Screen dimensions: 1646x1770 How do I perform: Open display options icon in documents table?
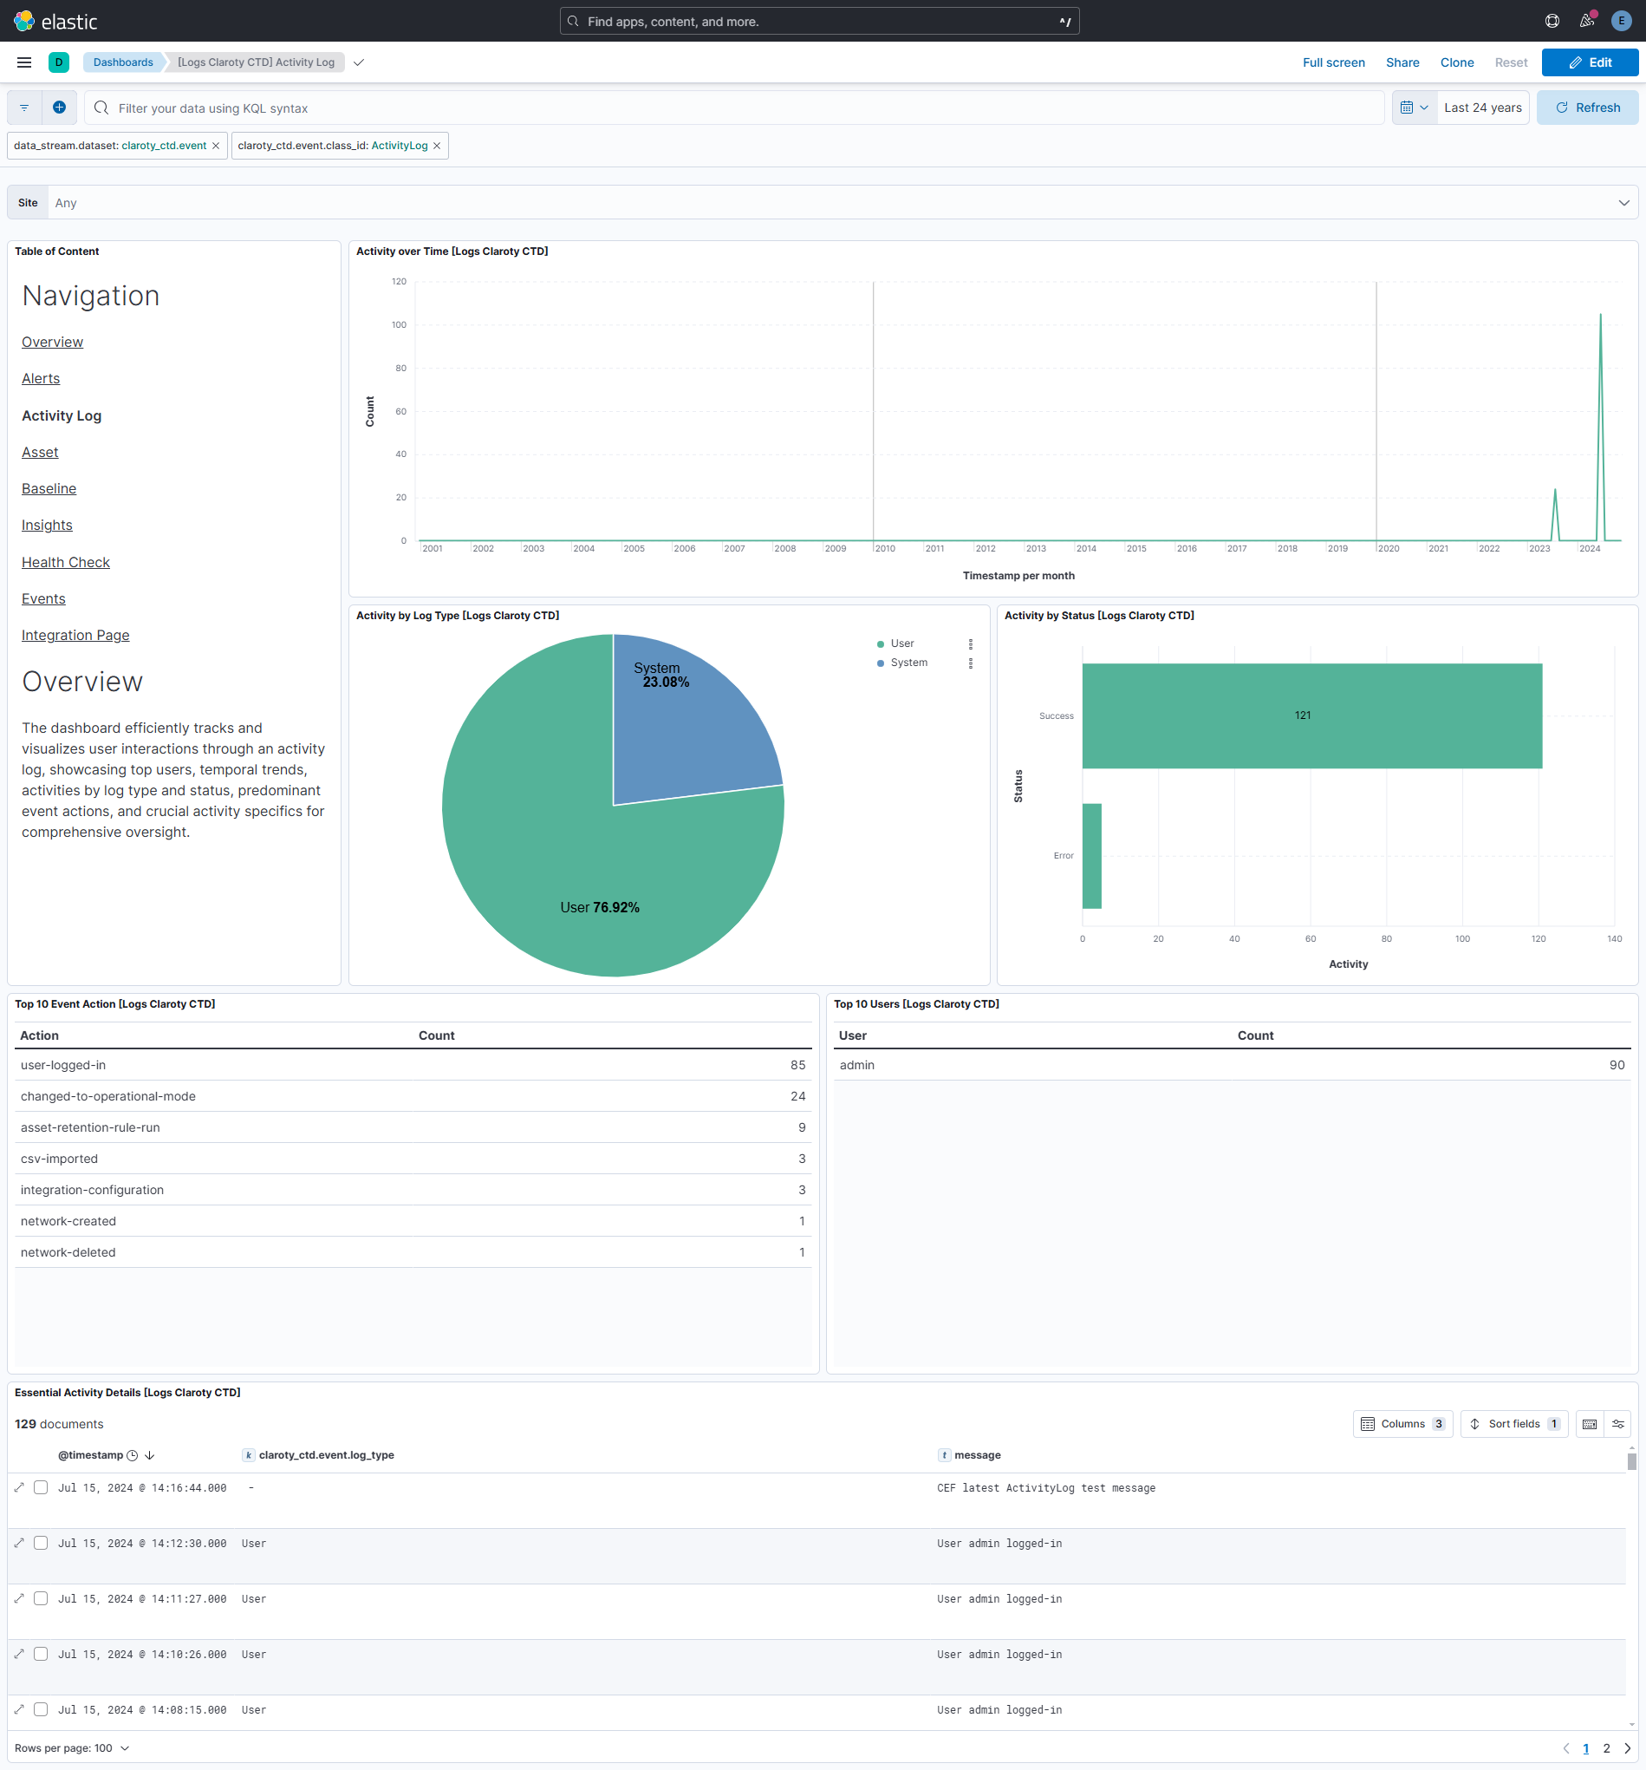click(1620, 1424)
